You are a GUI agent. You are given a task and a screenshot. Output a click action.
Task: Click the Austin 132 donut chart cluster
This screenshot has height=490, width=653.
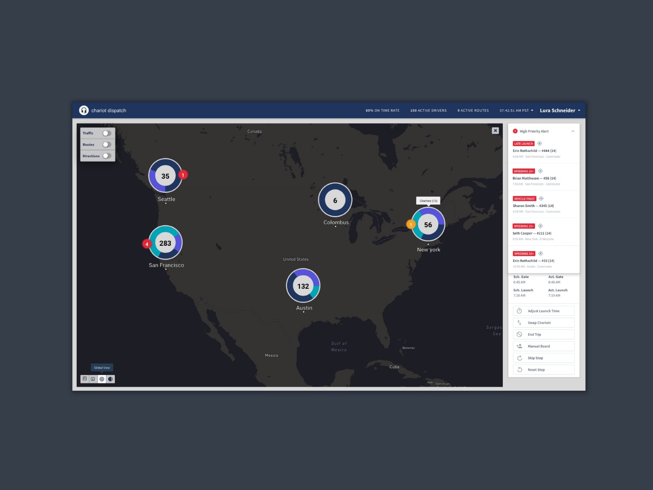(x=303, y=286)
